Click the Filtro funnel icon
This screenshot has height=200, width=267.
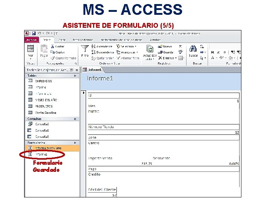(x=85, y=49)
